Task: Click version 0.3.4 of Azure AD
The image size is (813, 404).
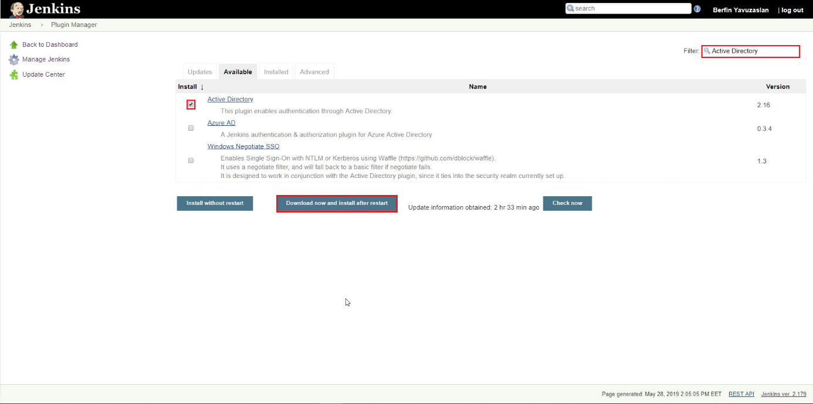Action: [x=764, y=129]
